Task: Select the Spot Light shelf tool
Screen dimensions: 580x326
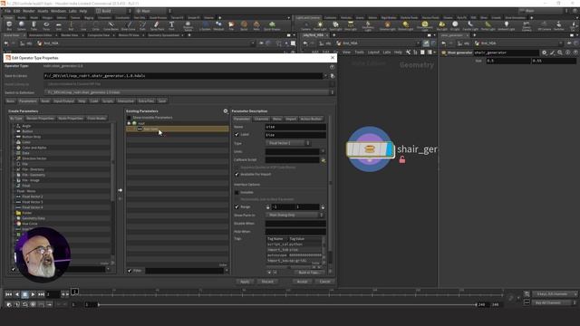Action: click(335, 25)
